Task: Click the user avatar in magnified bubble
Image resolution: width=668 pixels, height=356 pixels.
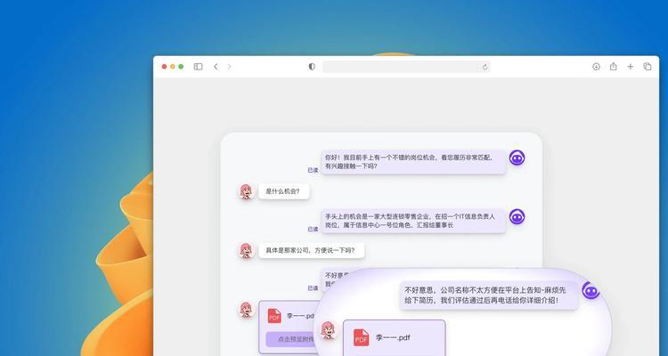Action: 328,330
